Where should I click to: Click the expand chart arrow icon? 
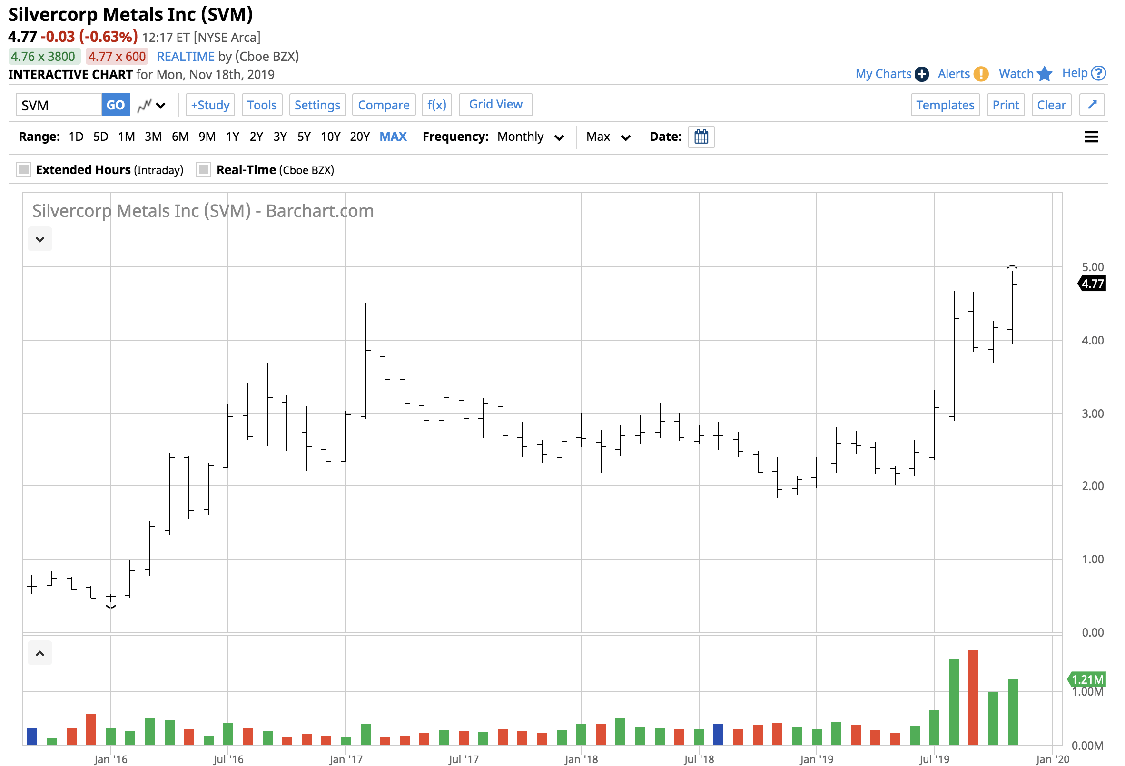tap(1092, 105)
